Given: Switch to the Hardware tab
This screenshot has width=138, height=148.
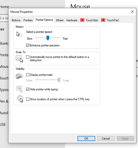Looking at the screenshot, I should point(72,20).
